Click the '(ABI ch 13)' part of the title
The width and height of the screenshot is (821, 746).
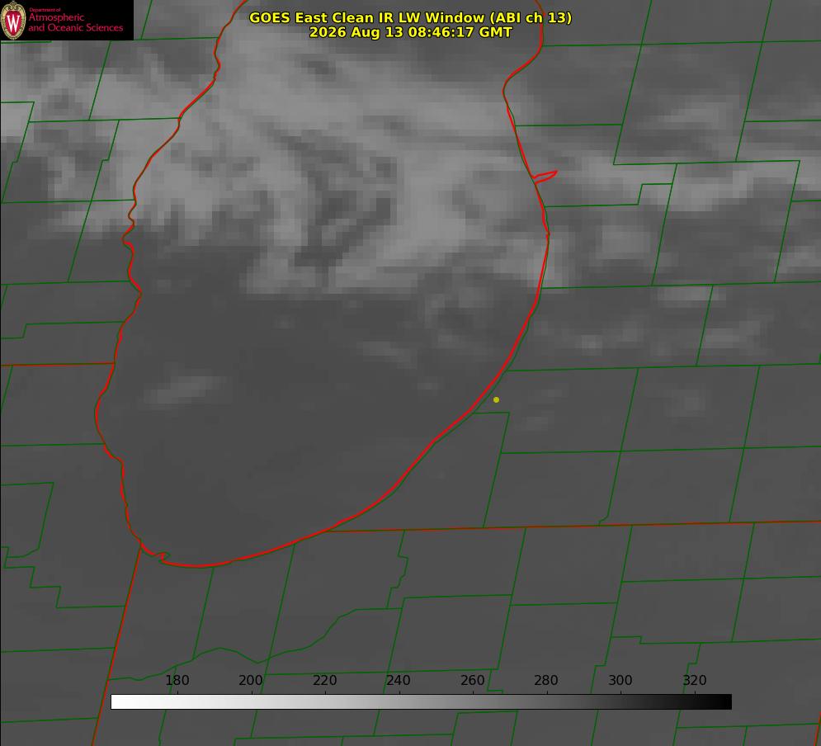point(531,18)
